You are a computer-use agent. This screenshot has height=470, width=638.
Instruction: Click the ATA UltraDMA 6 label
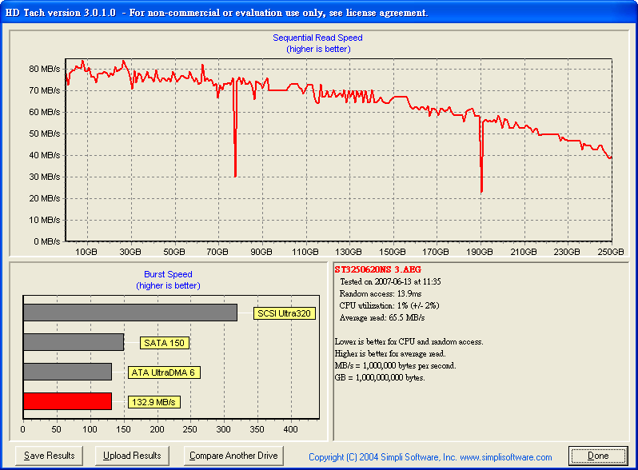[164, 372]
